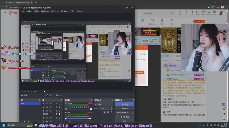Open the gift box icon
This screenshot has height=128, width=229.
tap(143, 21)
